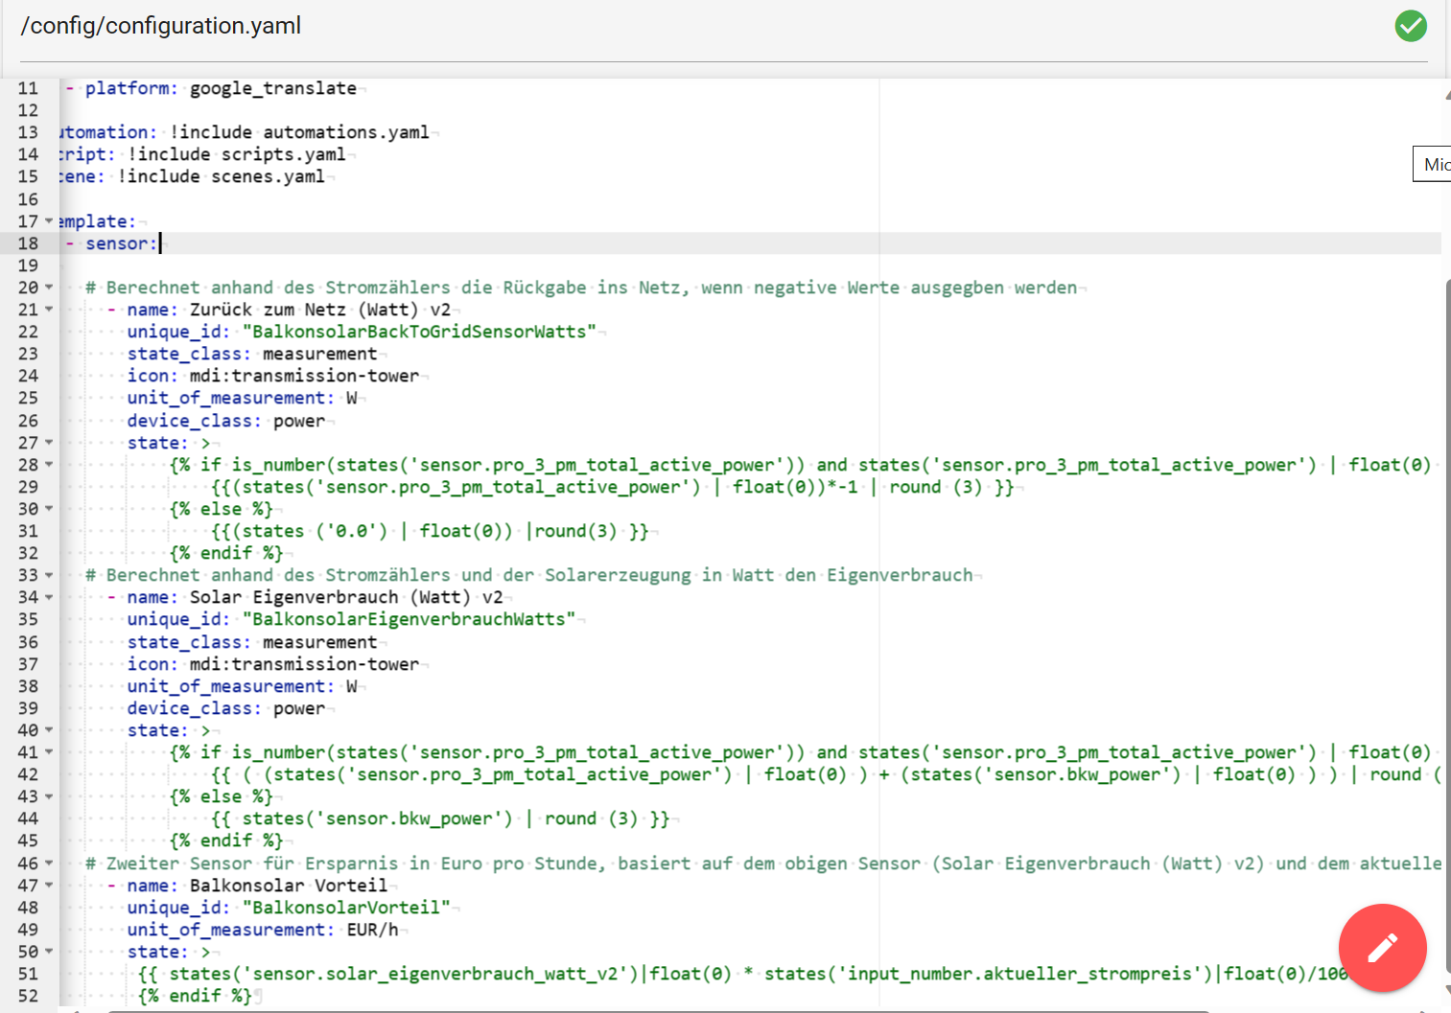The width and height of the screenshot is (1451, 1013).
Task: Click the '!include automations.yaml' text
Action: point(299,132)
